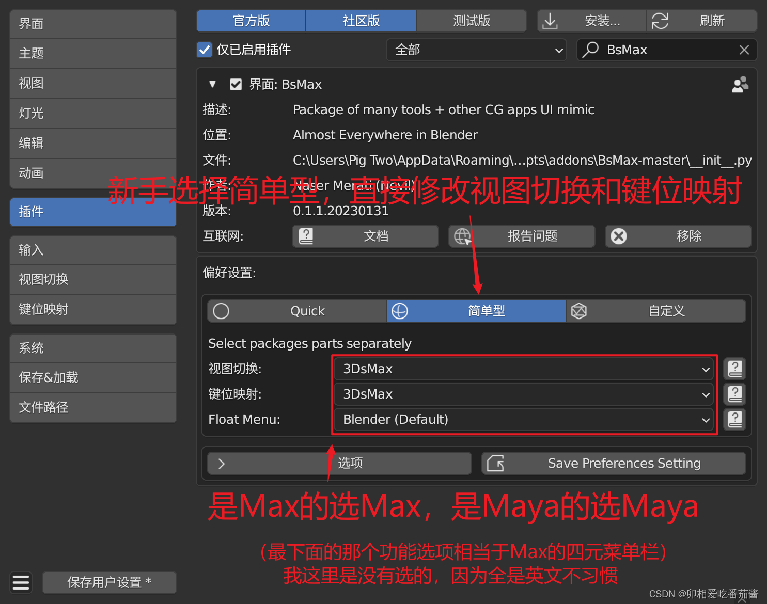This screenshot has height=604, width=767.
Task: Open the 保存&加载 preferences tab
Action: pos(93,378)
